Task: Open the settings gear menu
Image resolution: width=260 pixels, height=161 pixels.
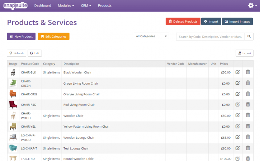Action: pos(252,5)
